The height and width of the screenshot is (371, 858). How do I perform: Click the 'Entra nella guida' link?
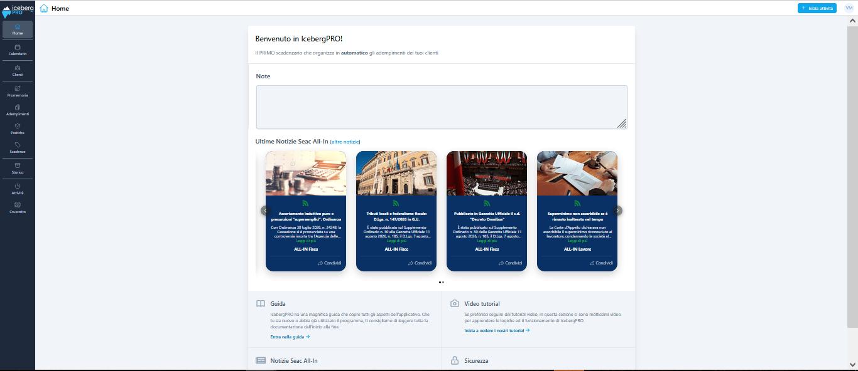tap(290, 337)
